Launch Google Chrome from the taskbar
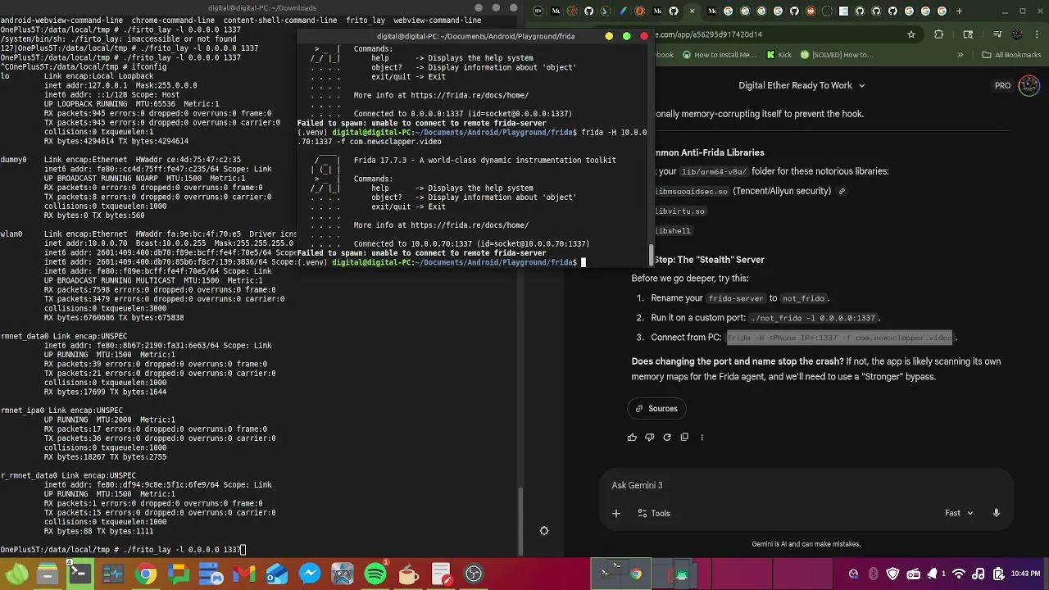 point(146,574)
